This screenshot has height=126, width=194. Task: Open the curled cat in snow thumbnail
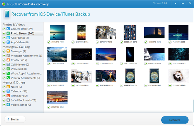[x=178, y=76]
